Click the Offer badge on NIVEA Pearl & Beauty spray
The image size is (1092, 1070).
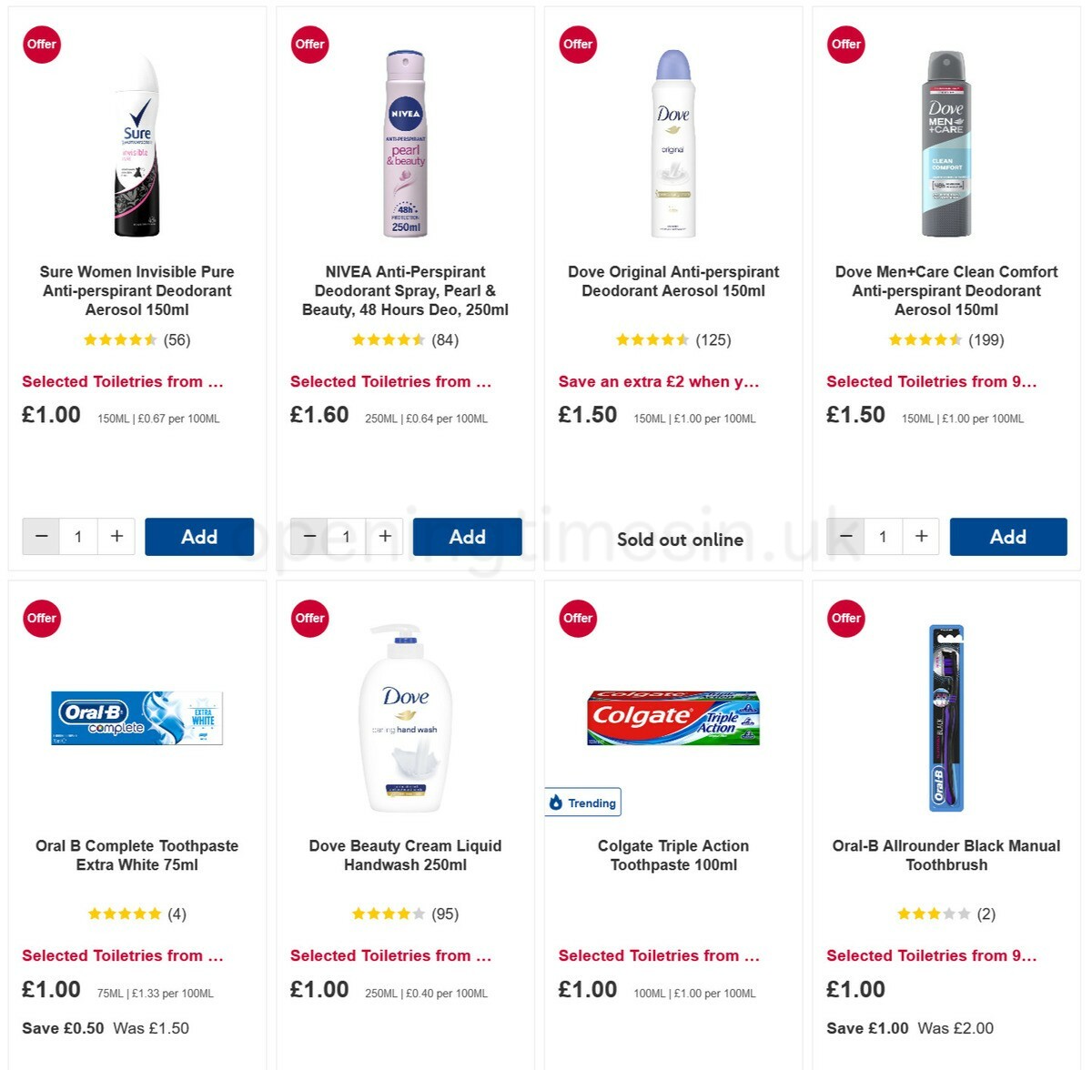[309, 44]
